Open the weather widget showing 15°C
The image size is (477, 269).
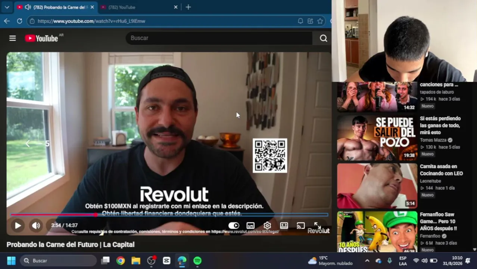pos(330,260)
